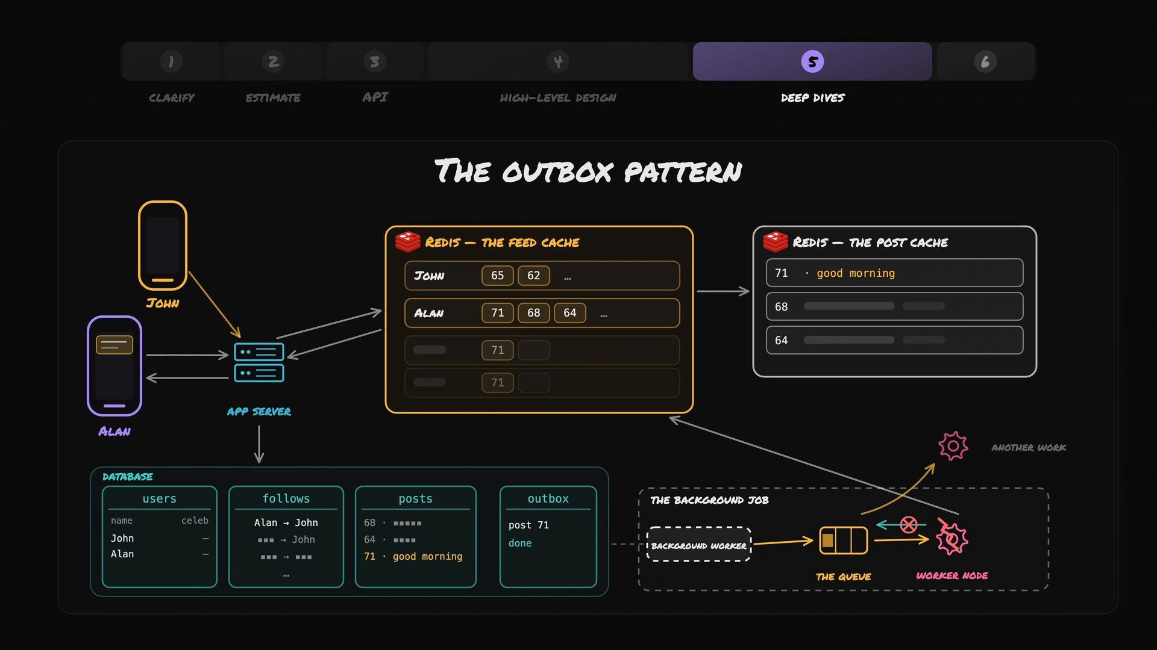Click post id 71 in Alan's feed
The height and width of the screenshot is (650, 1157).
(498, 313)
